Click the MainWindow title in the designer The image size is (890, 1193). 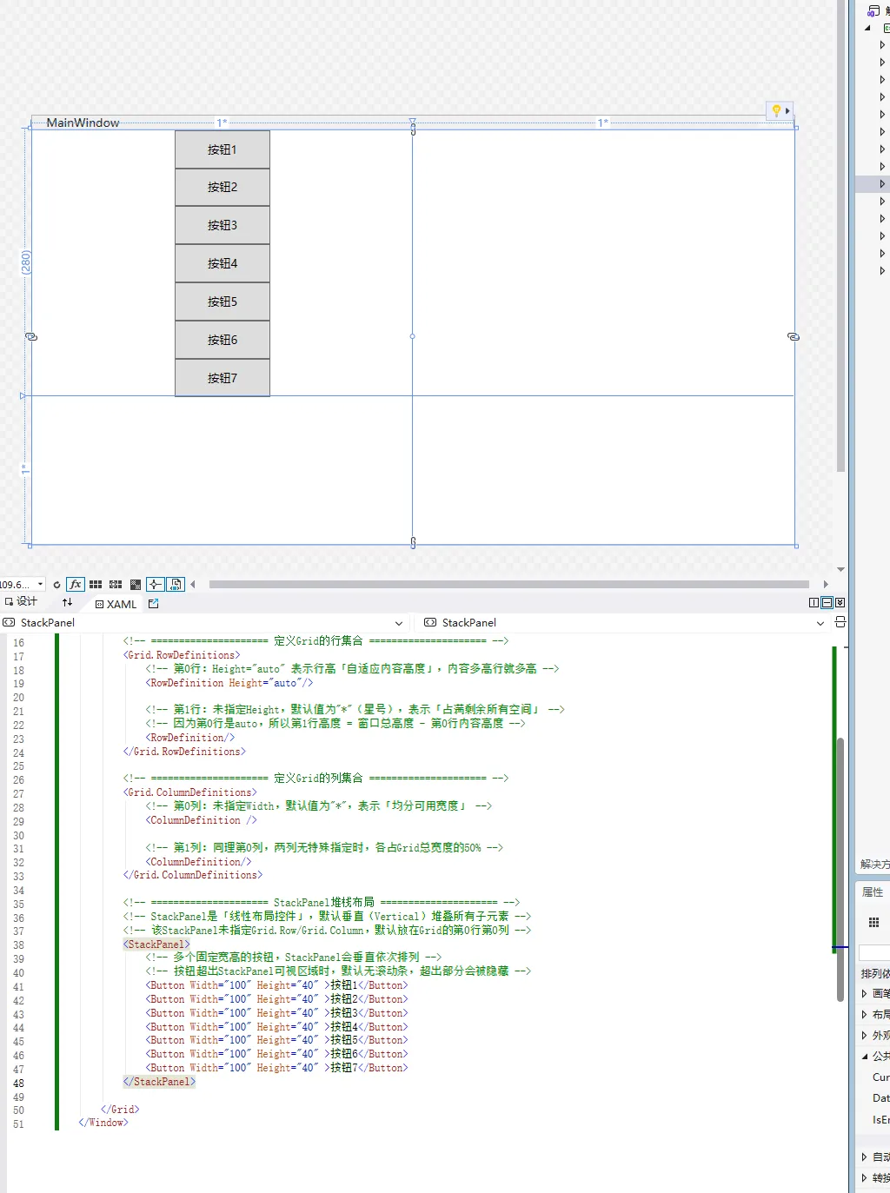click(83, 123)
